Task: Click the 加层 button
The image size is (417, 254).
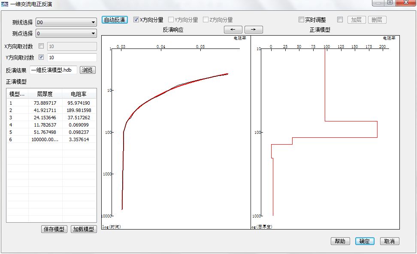Action: click(357, 20)
